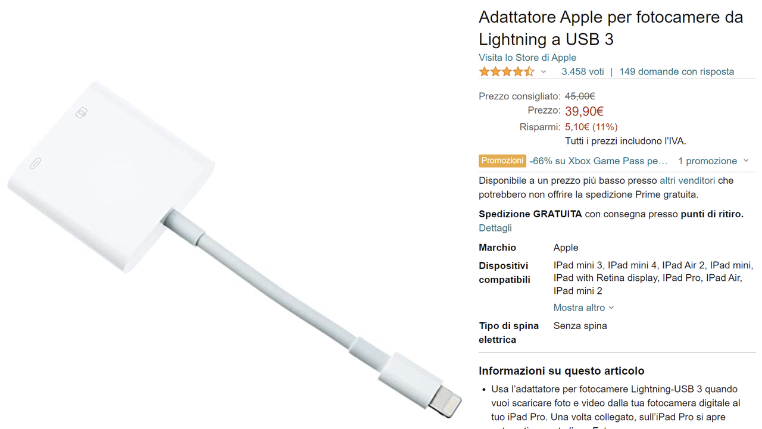Screen dimensions: 762x429
Task: Open the rating breakdown chevron beside stars
Action: 543,72
